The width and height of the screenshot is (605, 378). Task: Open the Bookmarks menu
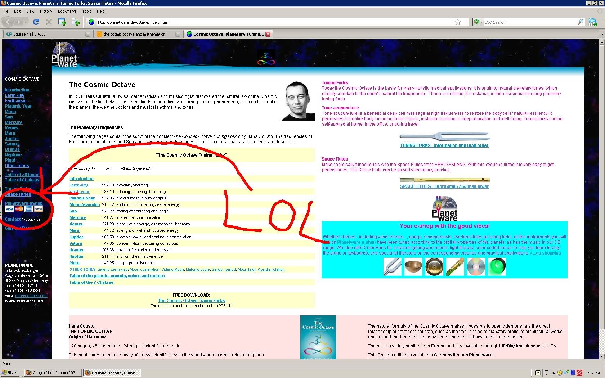click(67, 11)
